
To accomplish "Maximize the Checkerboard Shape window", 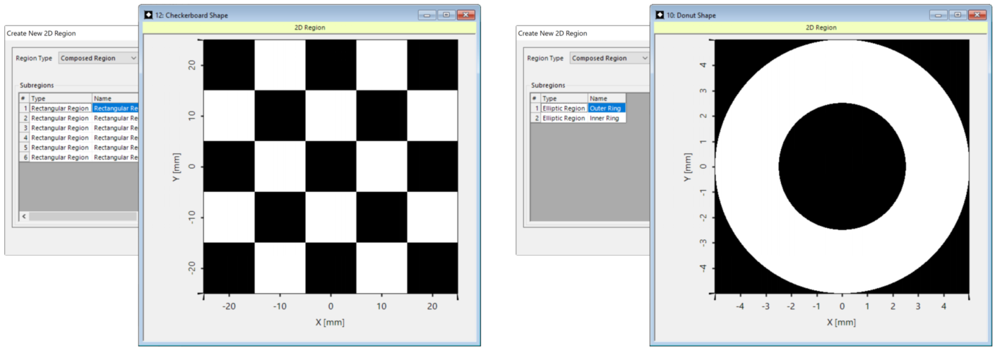I will (446, 15).
